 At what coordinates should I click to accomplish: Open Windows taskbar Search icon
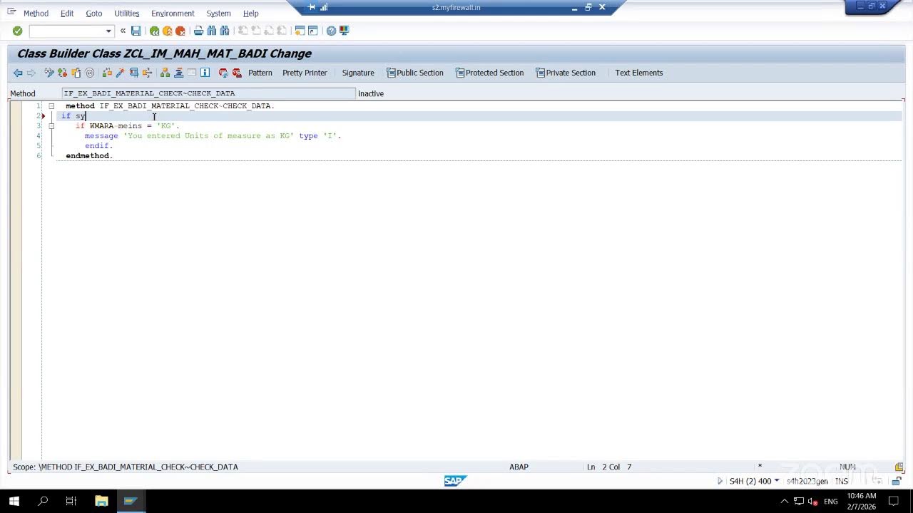(x=43, y=501)
